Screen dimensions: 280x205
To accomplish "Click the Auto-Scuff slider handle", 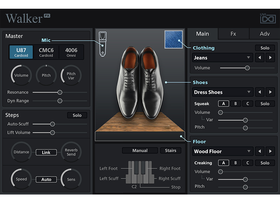I will 52,124.
